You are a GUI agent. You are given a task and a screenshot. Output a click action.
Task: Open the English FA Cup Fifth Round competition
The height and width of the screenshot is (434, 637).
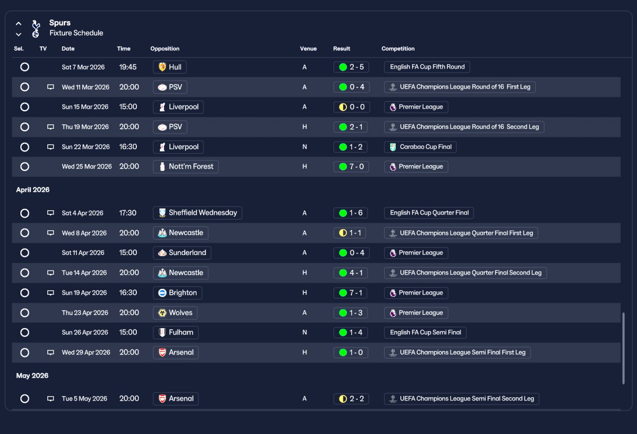coord(427,67)
